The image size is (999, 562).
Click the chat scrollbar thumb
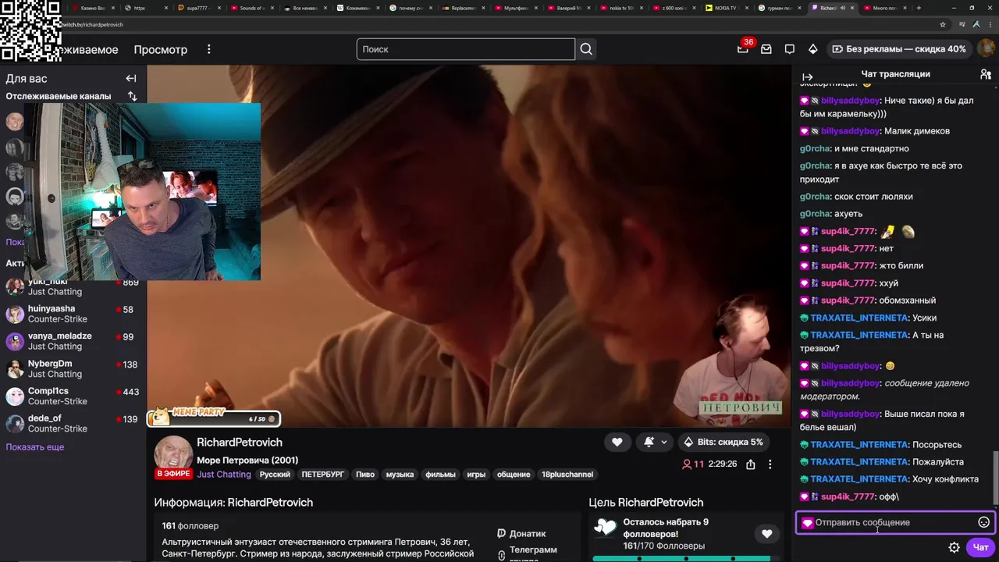995,476
